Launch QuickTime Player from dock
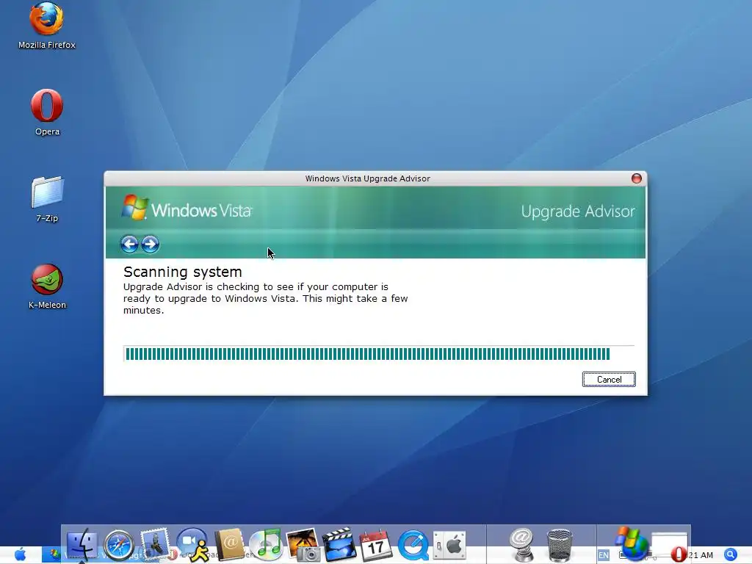The width and height of the screenshot is (752, 564). (x=413, y=545)
